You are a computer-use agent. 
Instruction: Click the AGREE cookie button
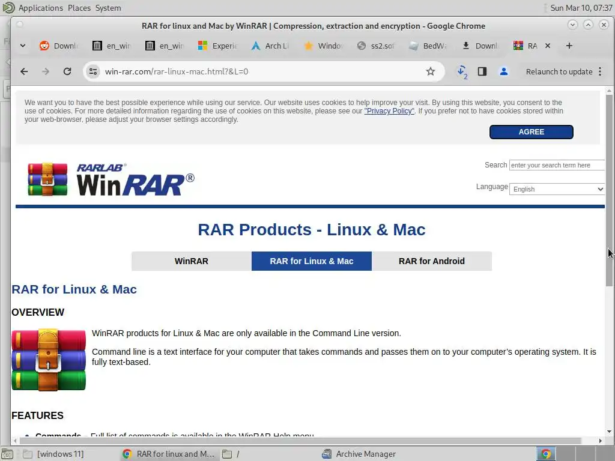(x=532, y=132)
